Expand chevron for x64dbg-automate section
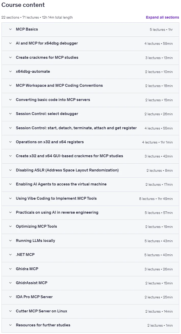Screen dimensions: 181x334 point(10,71)
